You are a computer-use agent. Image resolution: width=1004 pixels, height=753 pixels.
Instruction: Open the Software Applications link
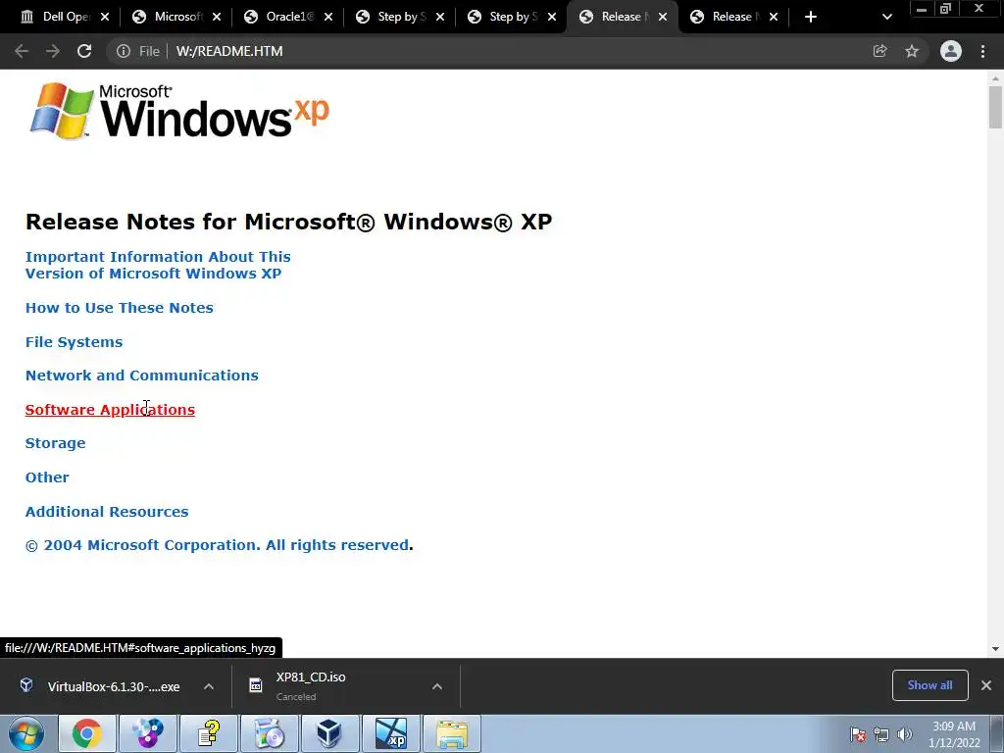[x=110, y=410]
